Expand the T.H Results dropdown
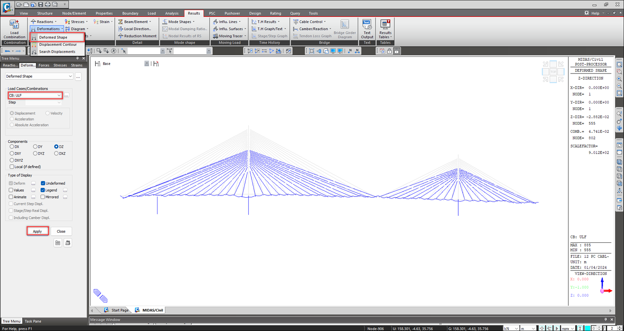This screenshot has height=331, width=624. [265, 22]
